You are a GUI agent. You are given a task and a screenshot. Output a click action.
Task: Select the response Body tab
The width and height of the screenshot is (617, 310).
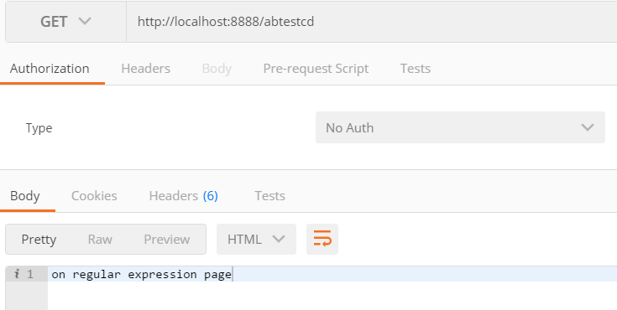(x=25, y=196)
